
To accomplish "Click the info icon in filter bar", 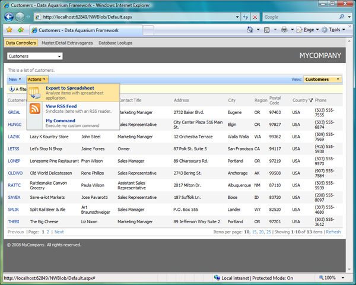I will (x=12, y=89).
